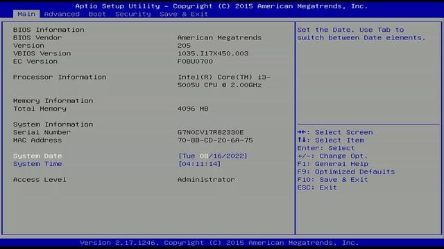The width and height of the screenshot is (444, 249).
Task: Open the Advanced tab
Action: pyautogui.click(x=62, y=14)
